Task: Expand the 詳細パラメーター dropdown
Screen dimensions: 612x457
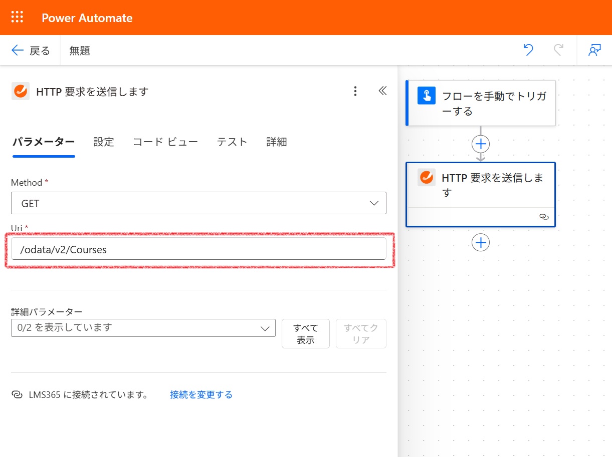Action: tap(143, 328)
